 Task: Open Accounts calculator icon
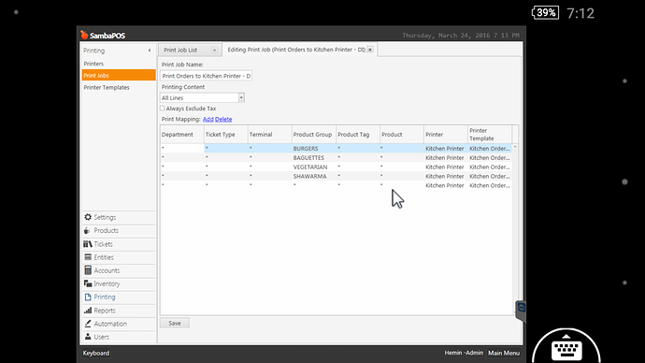pos(88,270)
